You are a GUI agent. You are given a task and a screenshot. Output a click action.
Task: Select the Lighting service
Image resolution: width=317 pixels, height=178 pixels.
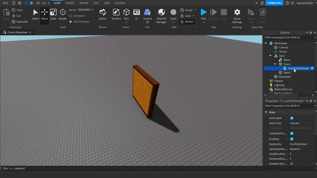(x=279, y=85)
